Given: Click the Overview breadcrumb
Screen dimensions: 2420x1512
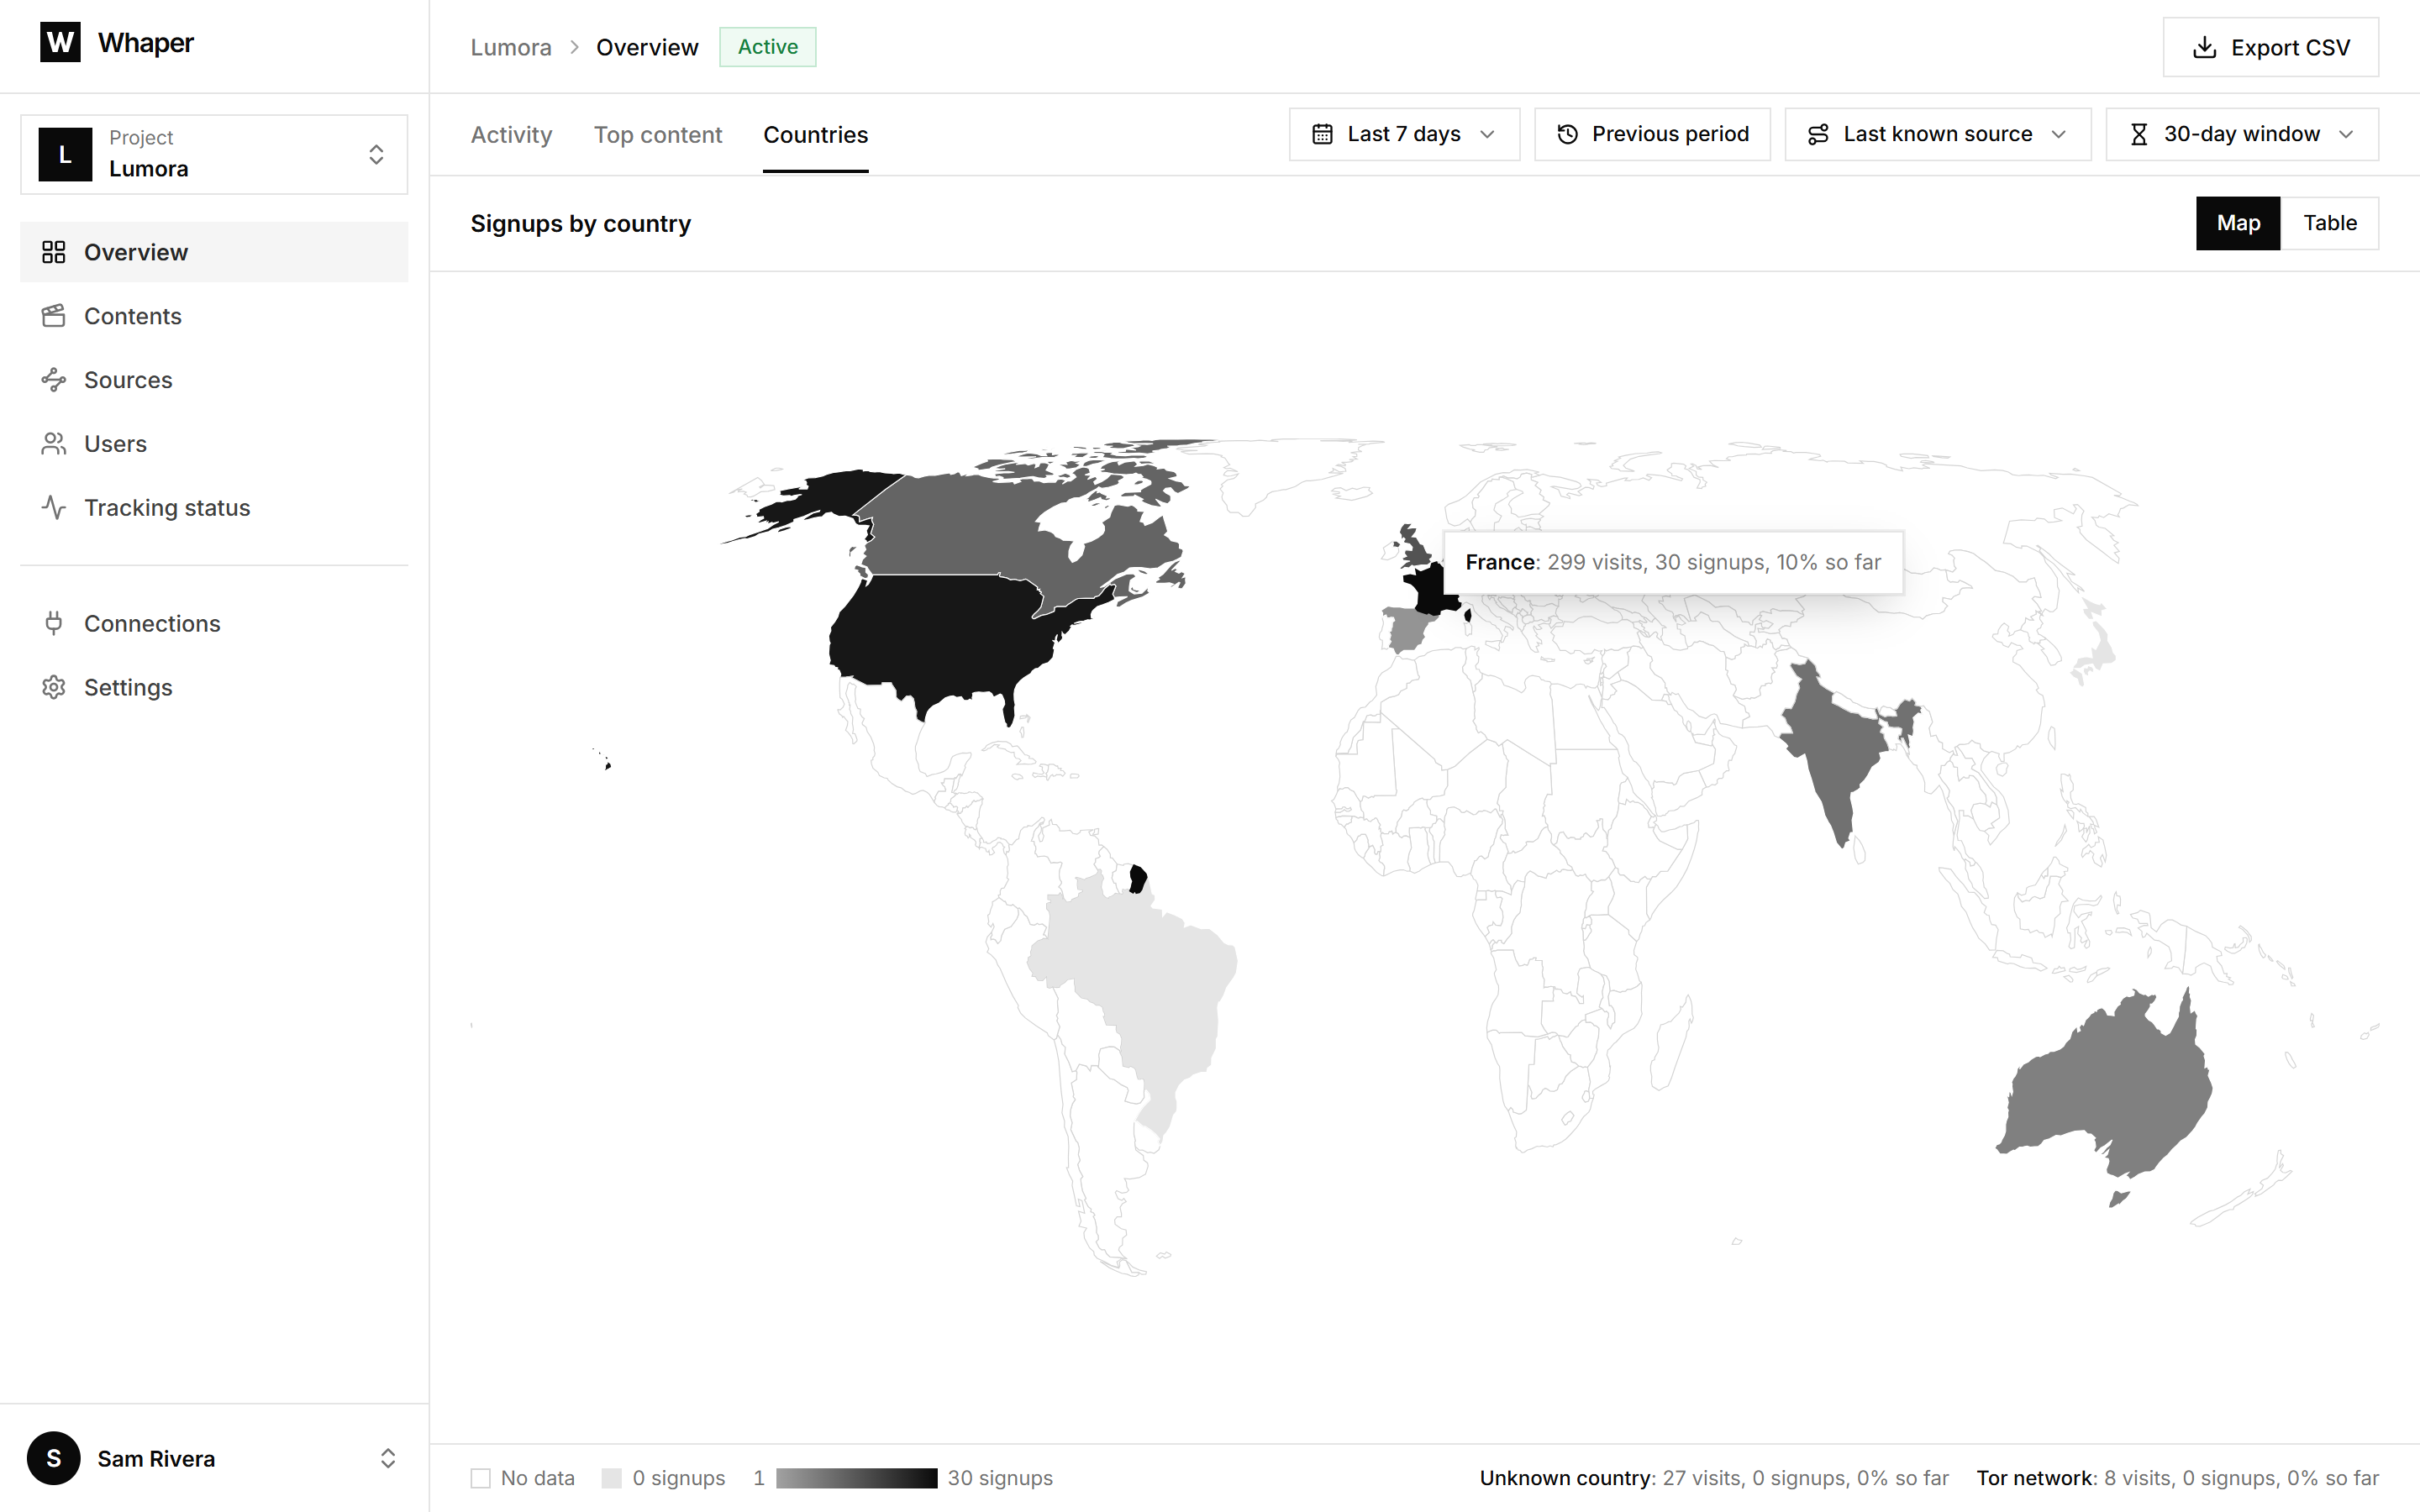Looking at the screenshot, I should point(647,47).
